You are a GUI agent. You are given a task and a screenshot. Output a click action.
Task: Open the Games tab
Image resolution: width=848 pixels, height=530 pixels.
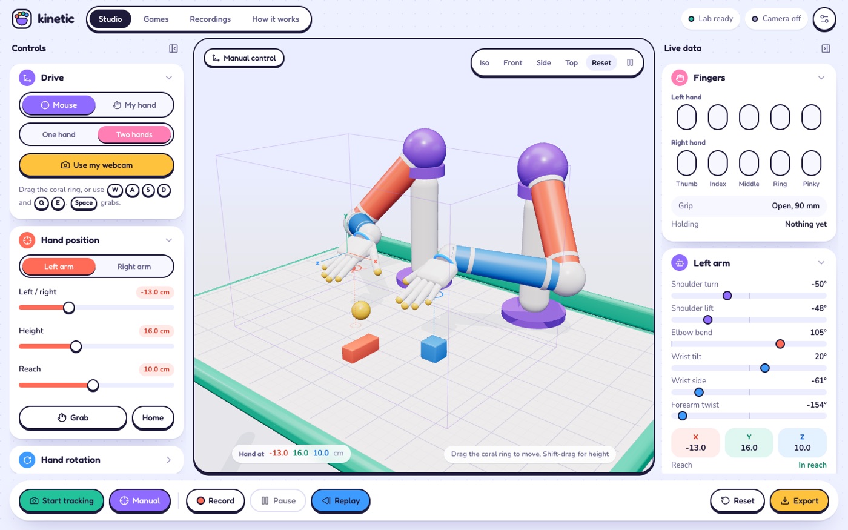tap(156, 19)
